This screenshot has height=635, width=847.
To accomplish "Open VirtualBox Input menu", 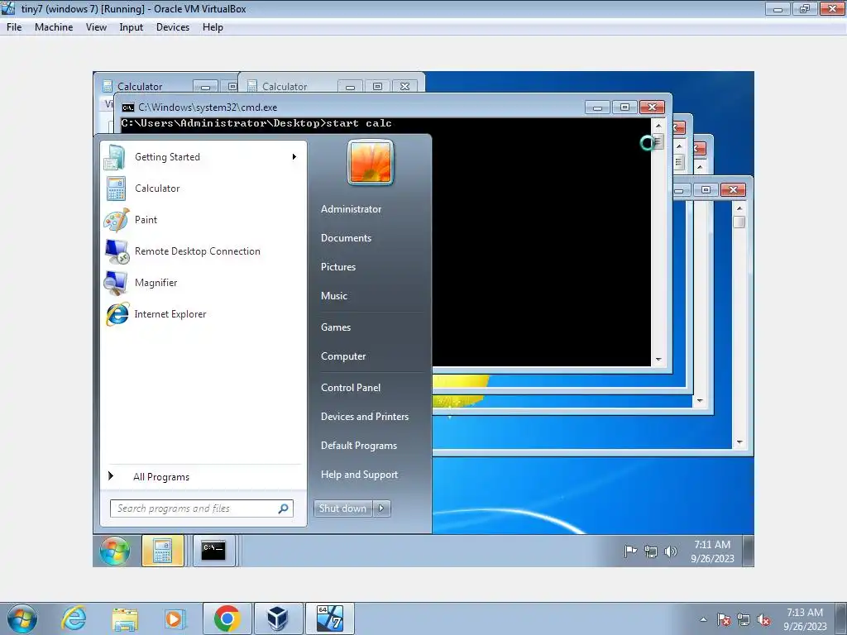I will point(132,27).
